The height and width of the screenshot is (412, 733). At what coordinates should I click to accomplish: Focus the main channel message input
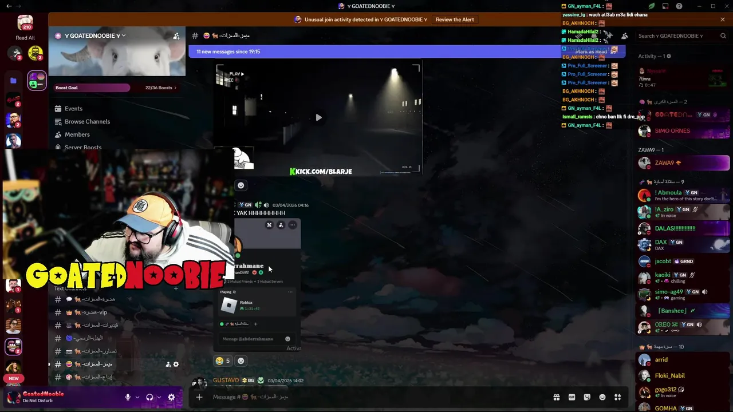click(x=378, y=397)
